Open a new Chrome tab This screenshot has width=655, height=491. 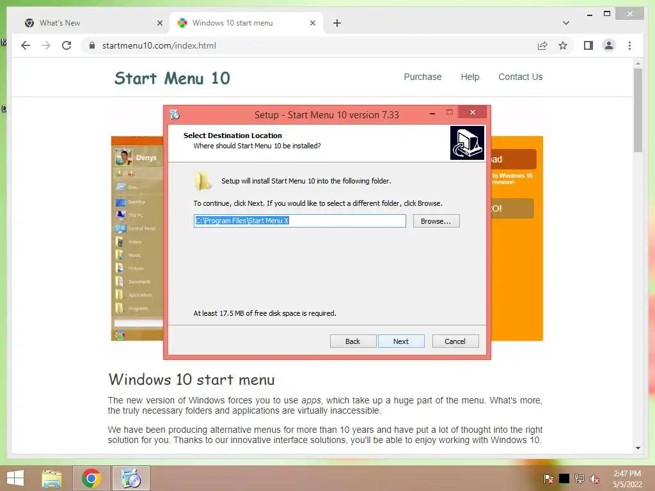[337, 23]
